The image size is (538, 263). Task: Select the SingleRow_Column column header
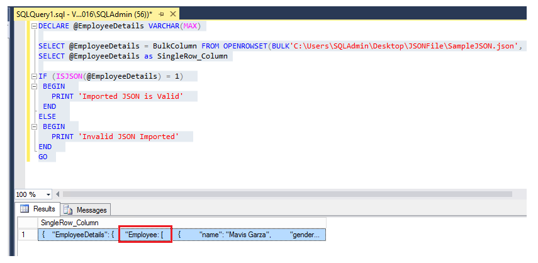point(181,223)
